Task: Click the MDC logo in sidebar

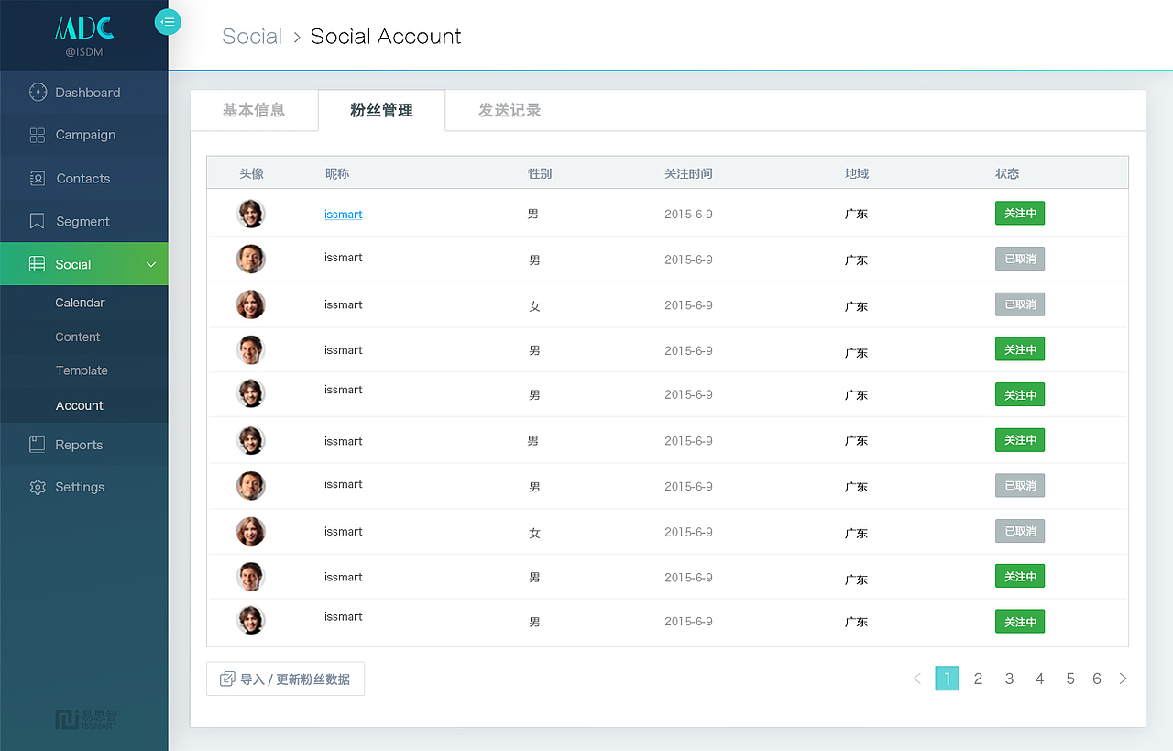Action: pyautogui.click(x=84, y=28)
